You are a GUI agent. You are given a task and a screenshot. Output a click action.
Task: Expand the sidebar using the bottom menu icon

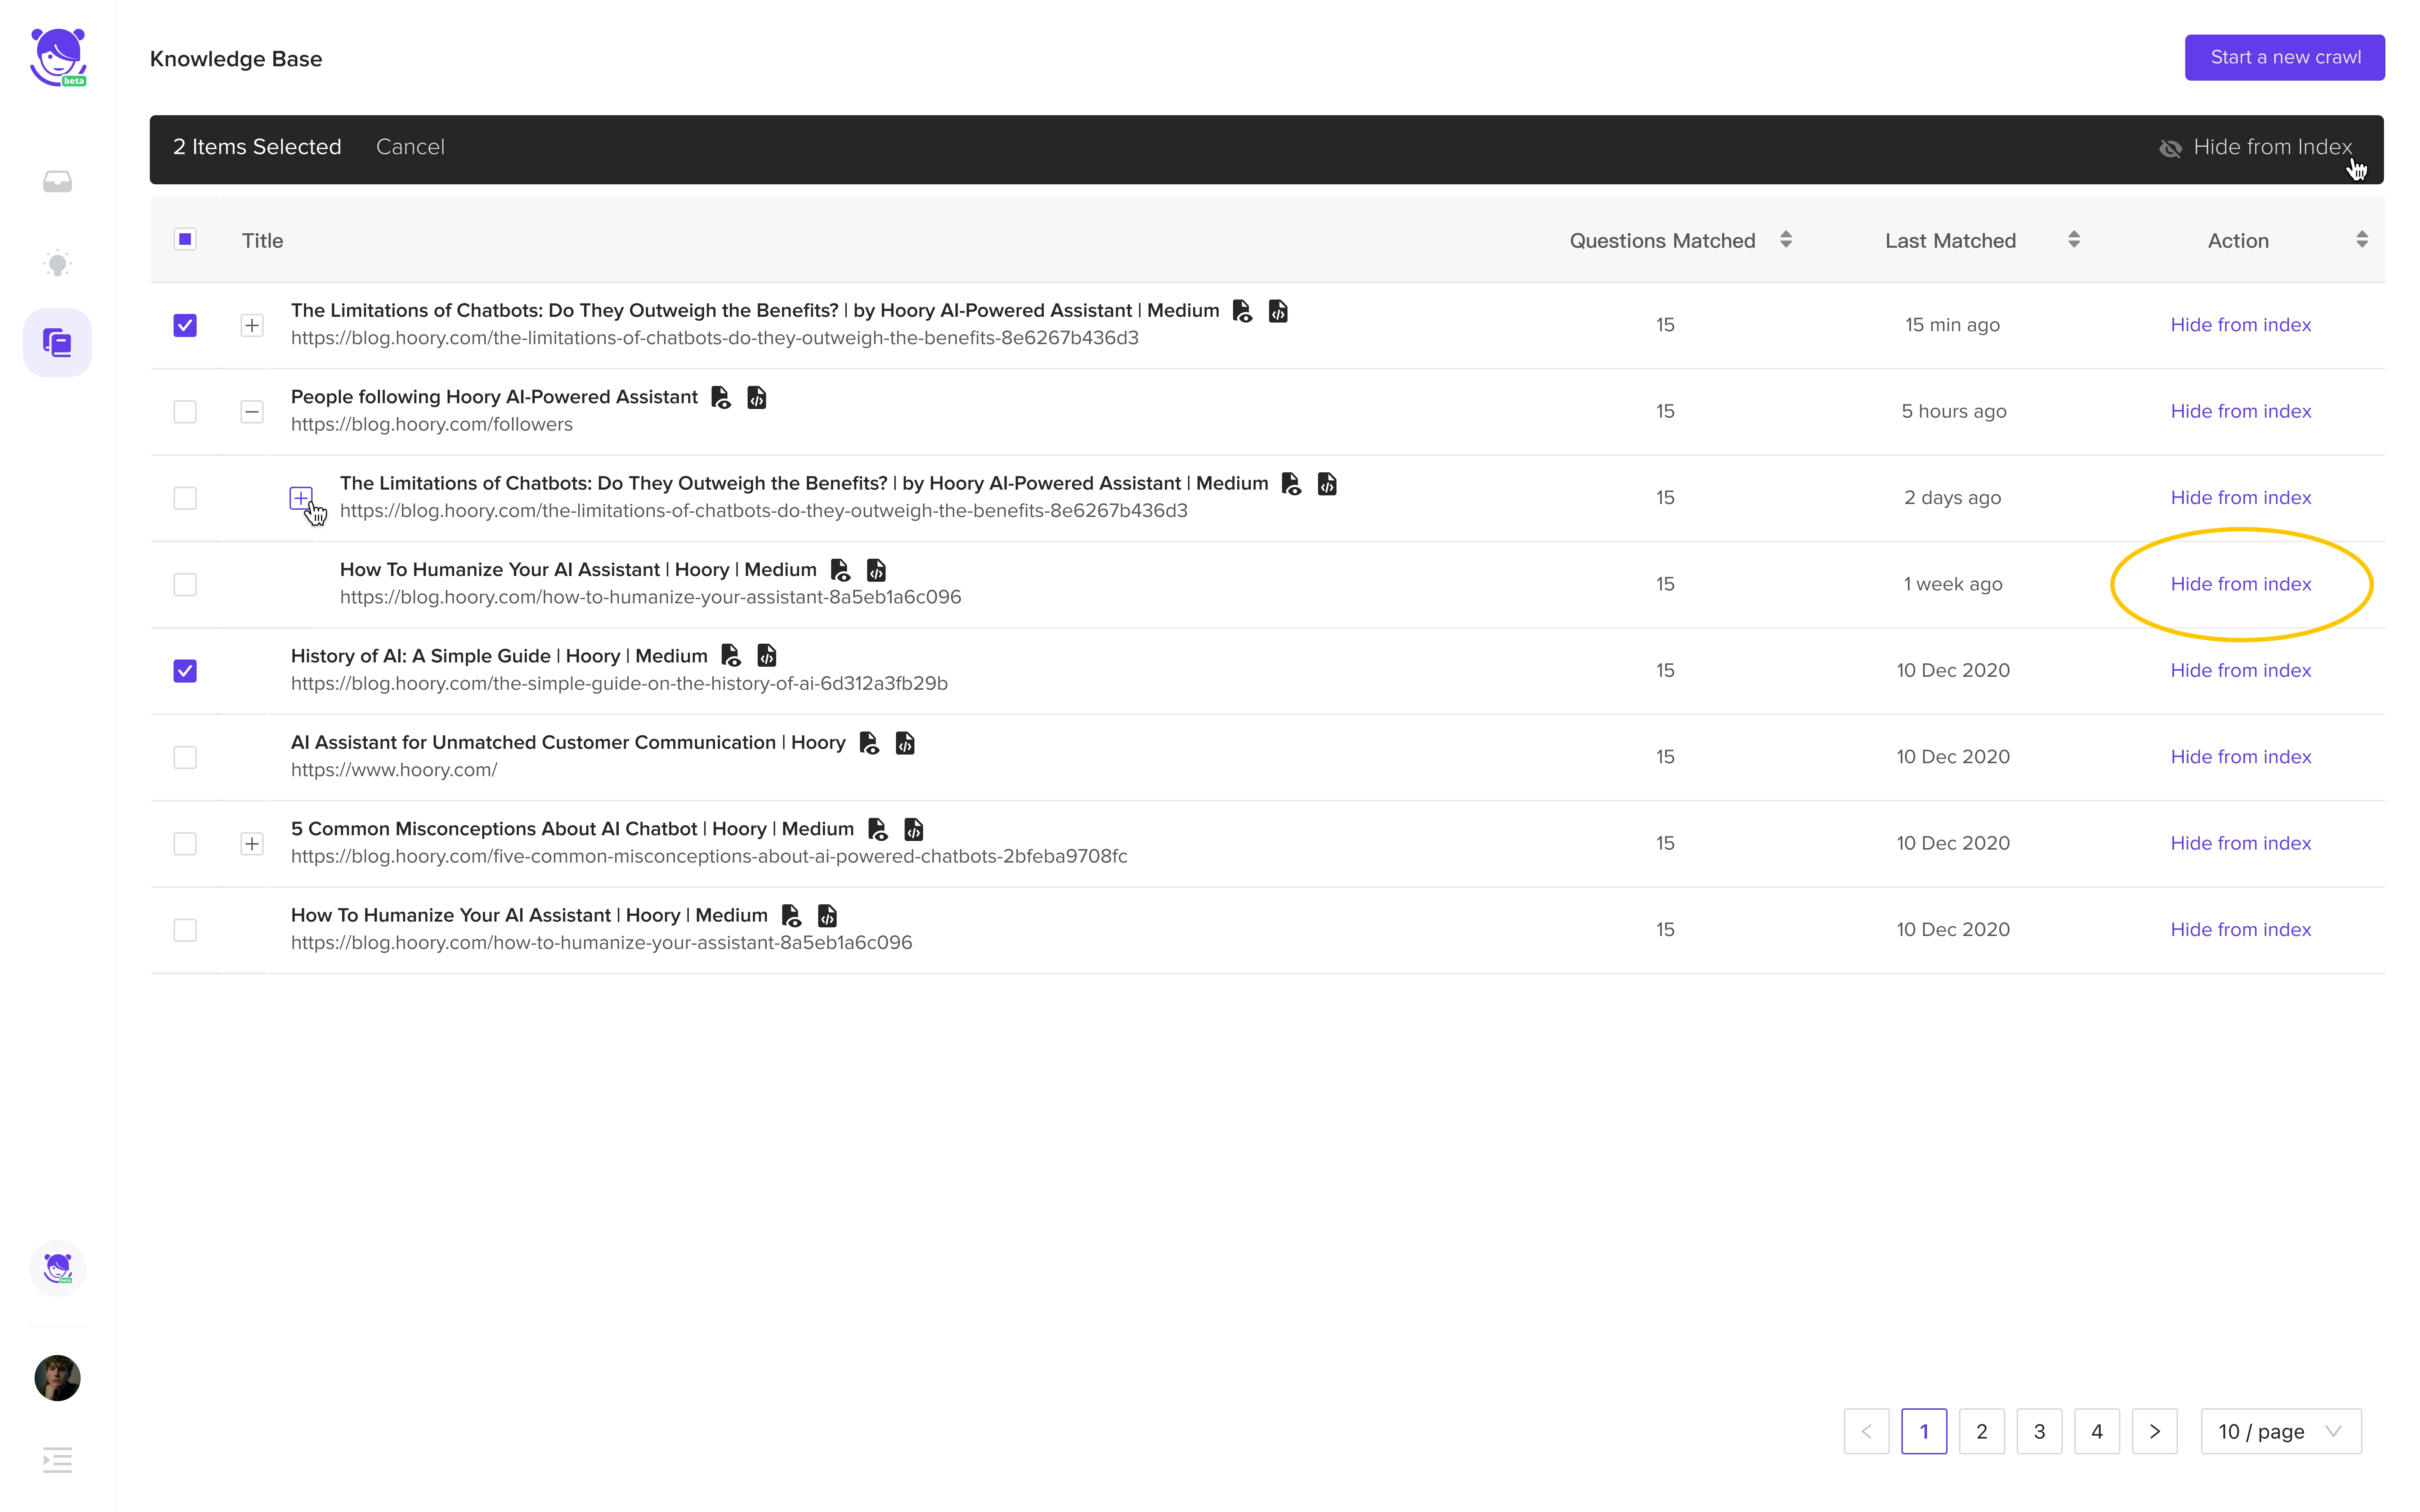[57, 1460]
